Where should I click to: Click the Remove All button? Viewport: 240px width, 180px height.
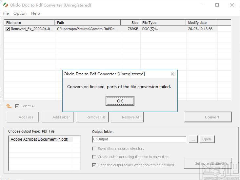point(127,117)
